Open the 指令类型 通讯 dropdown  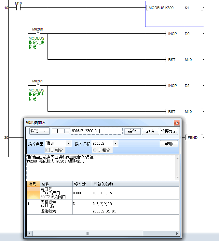(69, 144)
